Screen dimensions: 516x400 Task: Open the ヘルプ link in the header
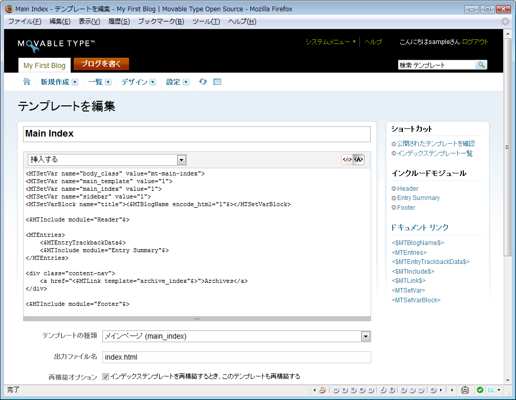[x=373, y=42]
